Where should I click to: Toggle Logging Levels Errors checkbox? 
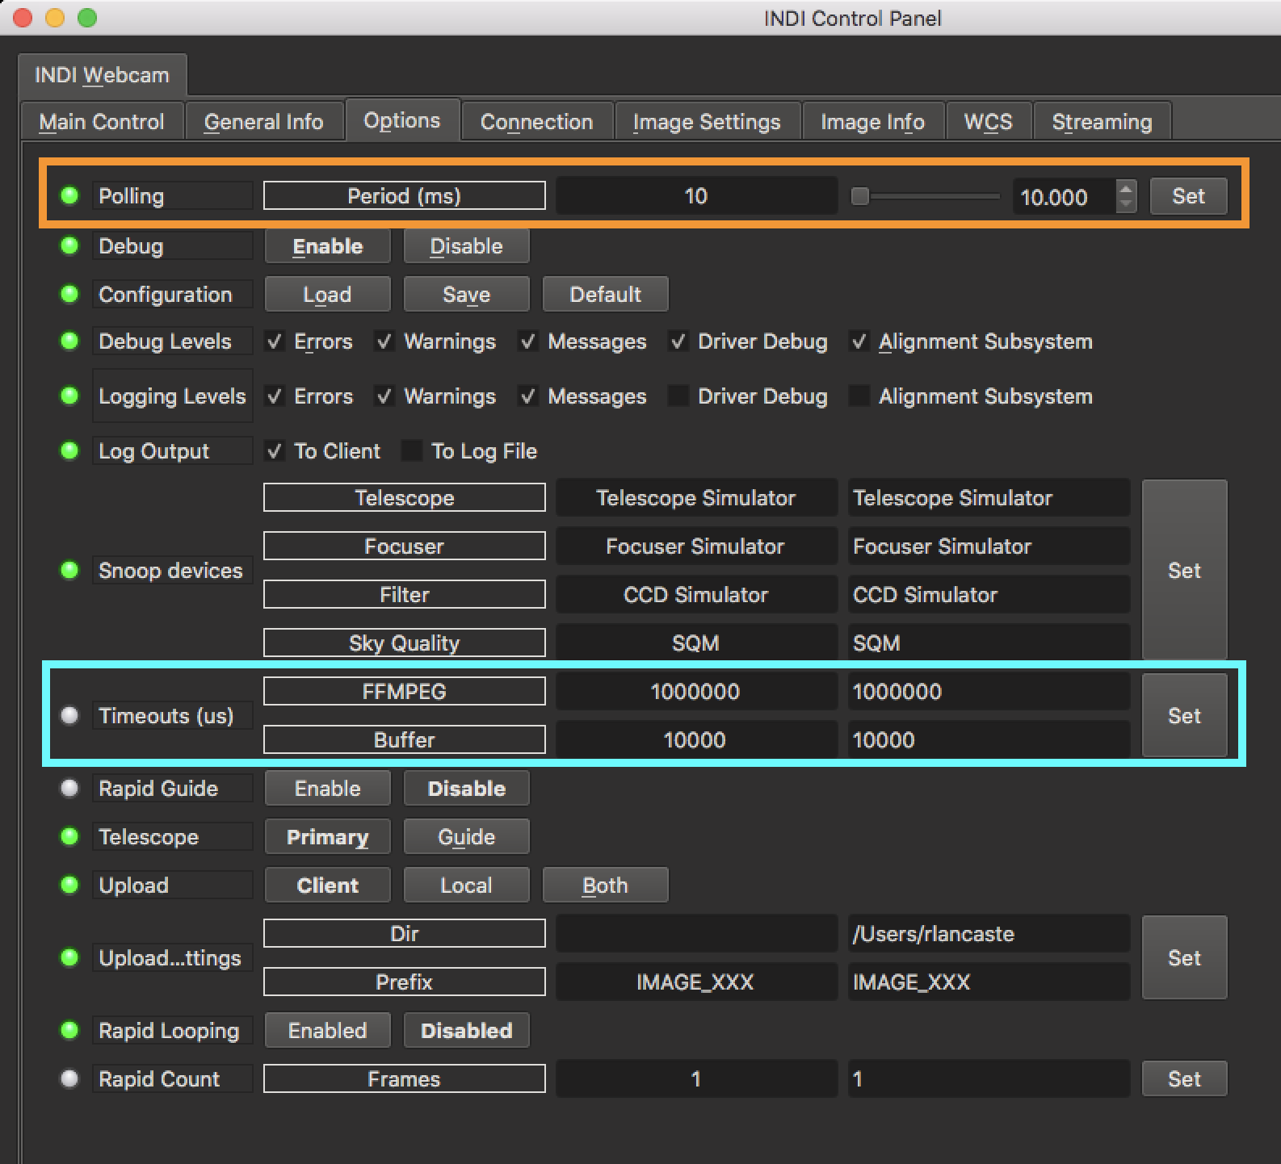coord(275,396)
